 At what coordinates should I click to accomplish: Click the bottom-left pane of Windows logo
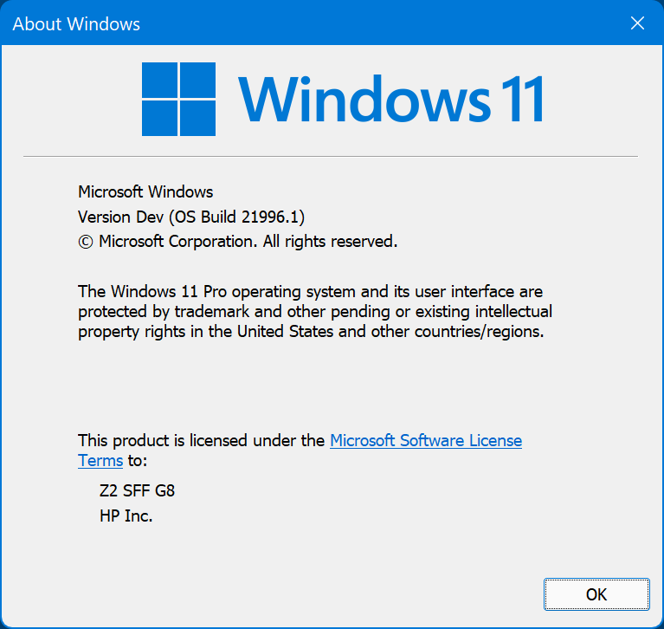point(159,118)
